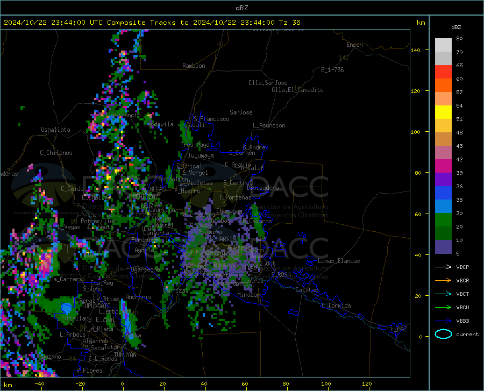Viewport: 484px width, 391px height.
Task: Select the slate purple 10 dBZ swatch
Action: [443, 246]
